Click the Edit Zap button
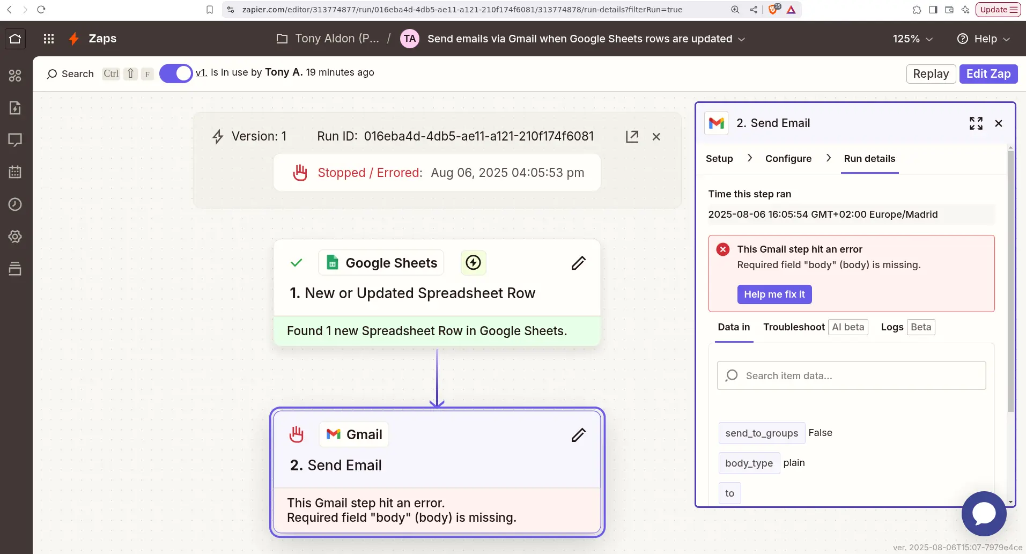 988,73
